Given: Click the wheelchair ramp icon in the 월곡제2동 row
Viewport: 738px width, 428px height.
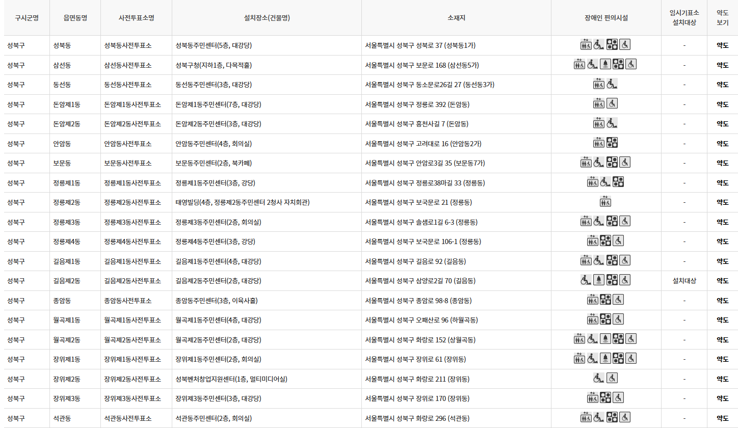Looking at the screenshot, I should [592, 339].
